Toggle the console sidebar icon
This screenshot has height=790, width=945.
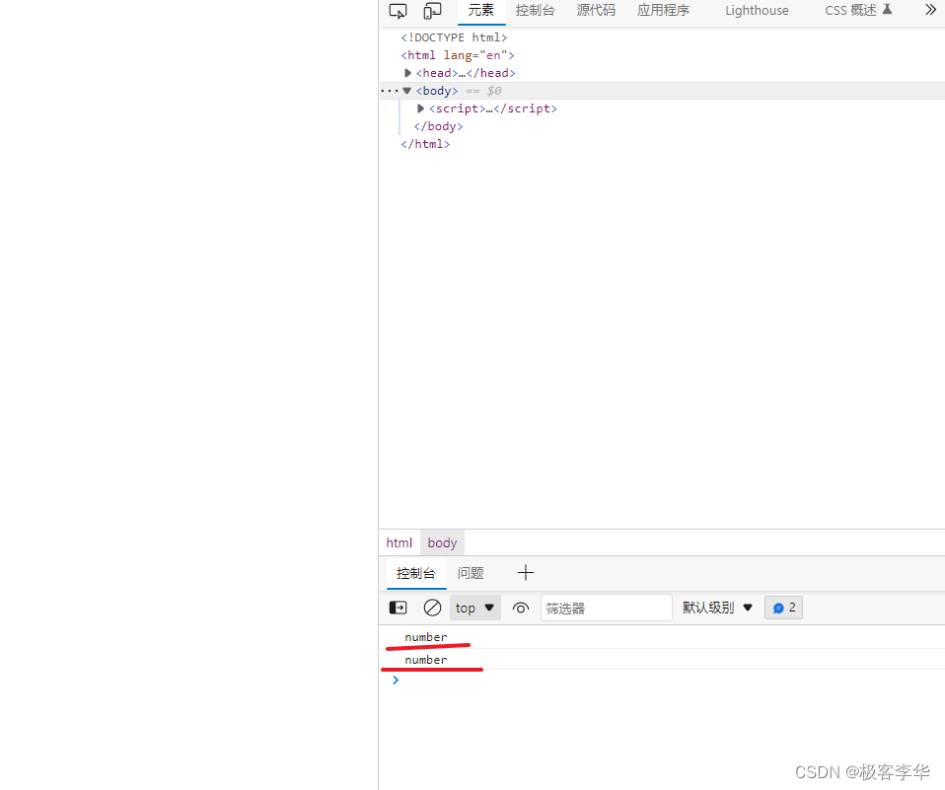pos(398,608)
